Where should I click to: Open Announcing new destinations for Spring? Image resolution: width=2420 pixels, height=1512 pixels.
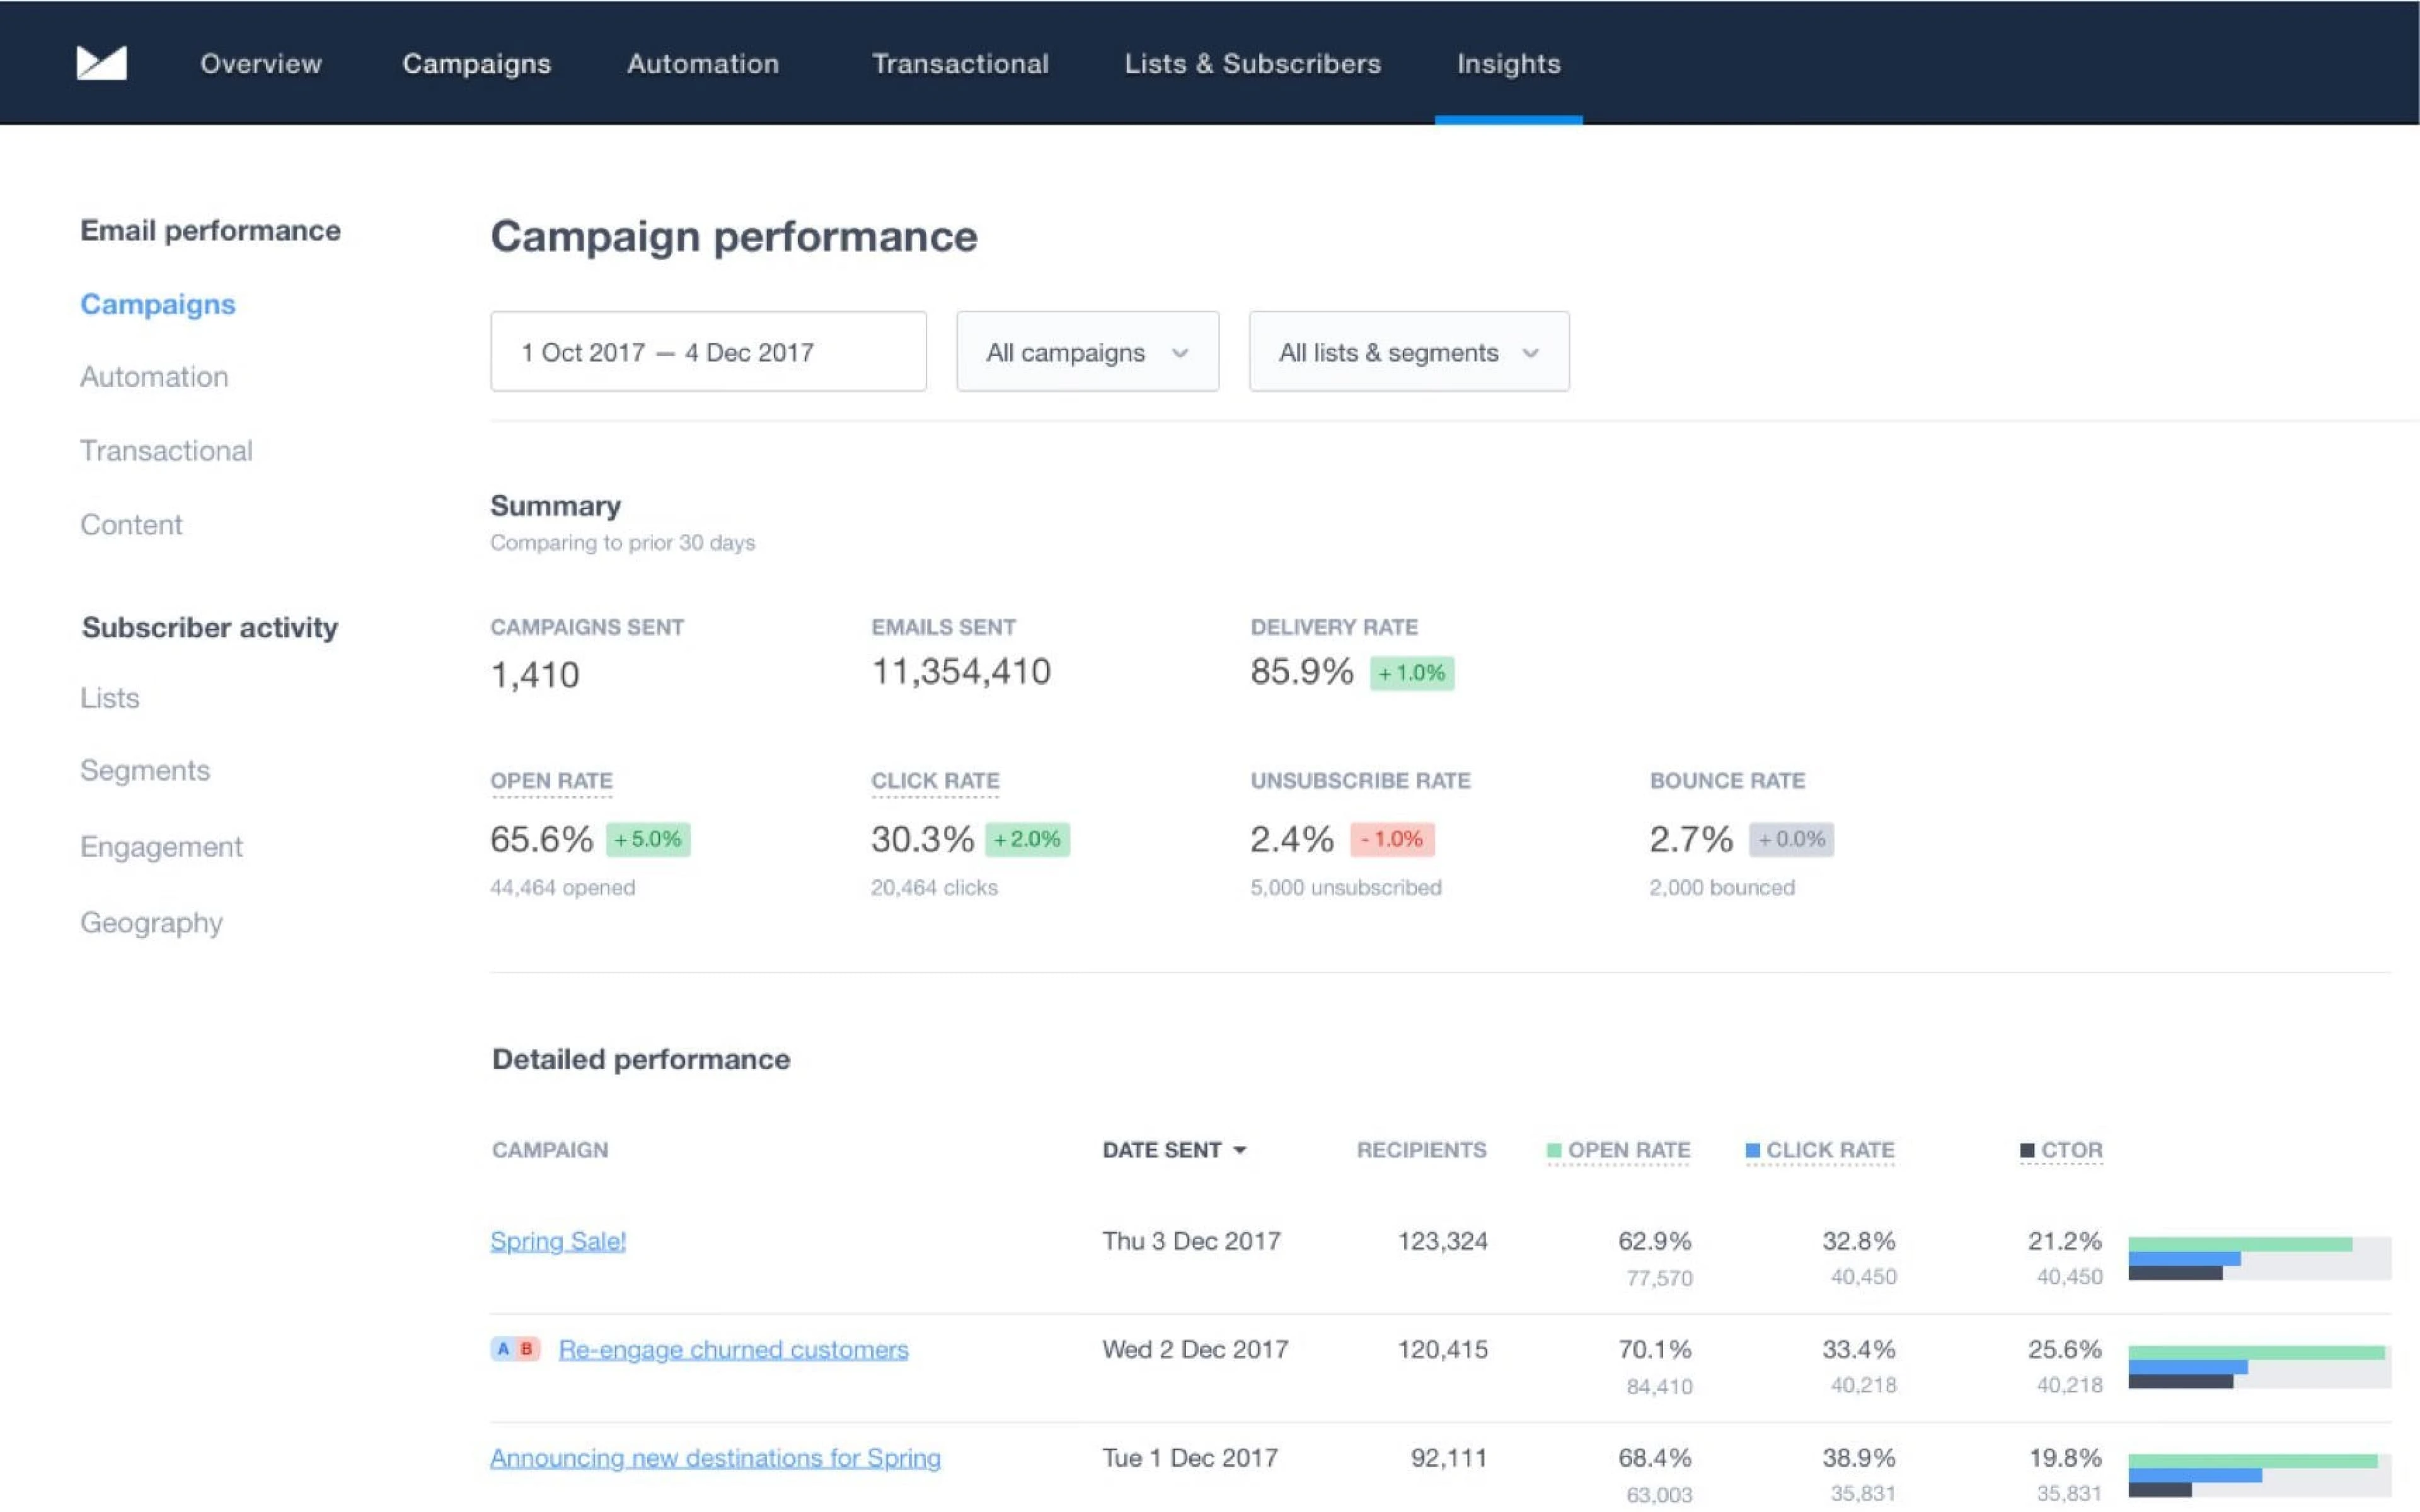(x=715, y=1458)
